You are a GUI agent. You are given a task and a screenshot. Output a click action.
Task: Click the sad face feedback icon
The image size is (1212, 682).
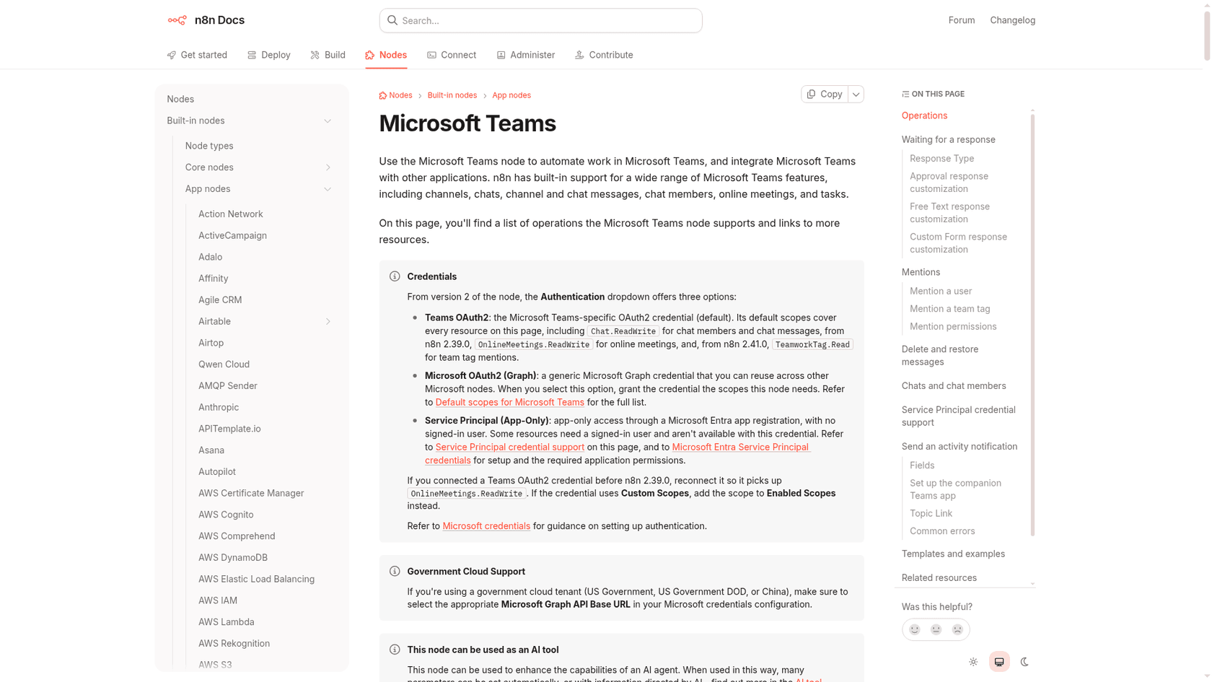[957, 629]
